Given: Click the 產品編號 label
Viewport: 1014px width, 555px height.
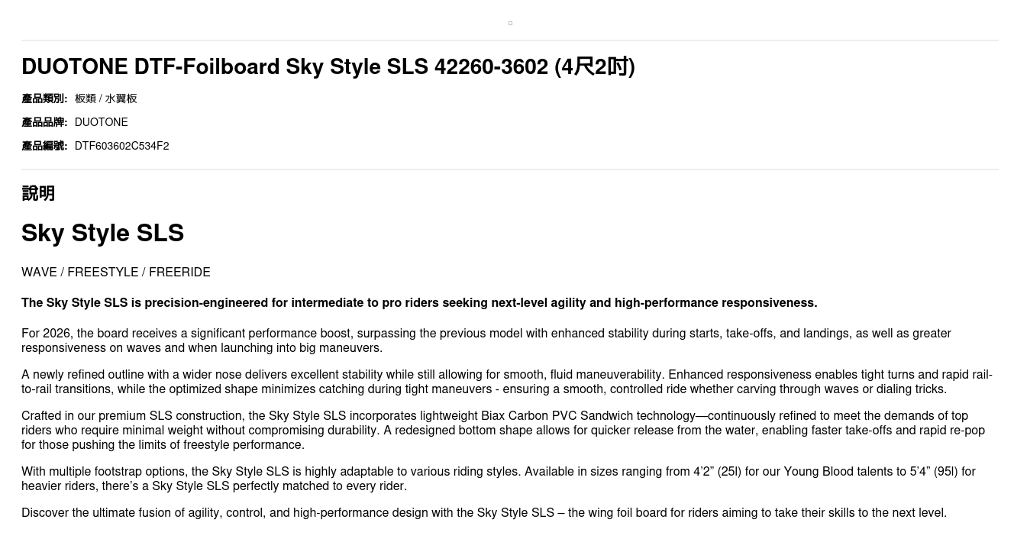Looking at the screenshot, I should (44, 146).
